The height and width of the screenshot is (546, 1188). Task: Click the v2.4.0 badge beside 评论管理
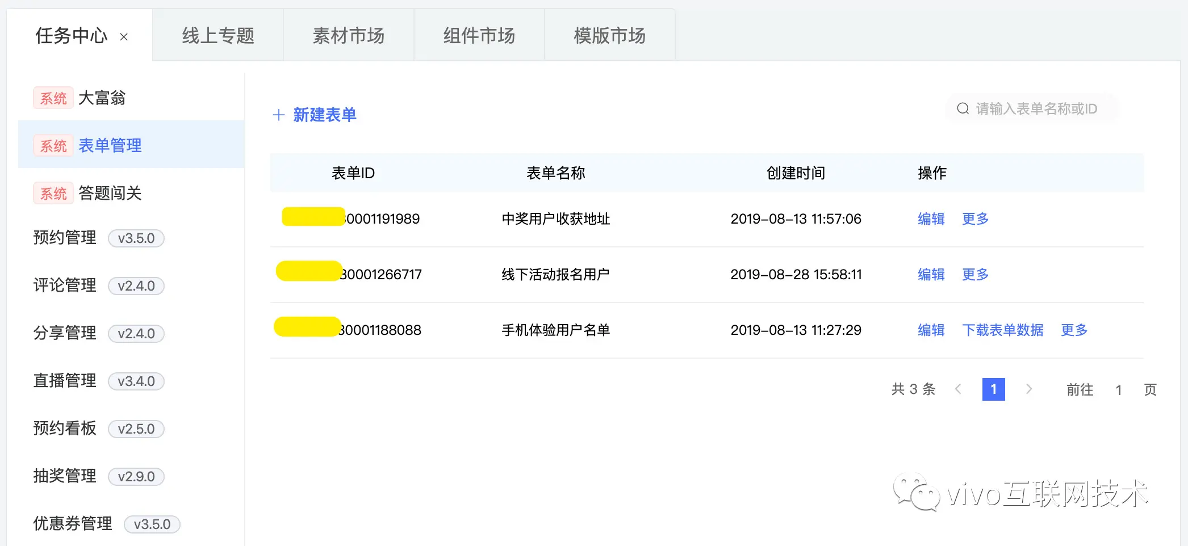click(136, 285)
